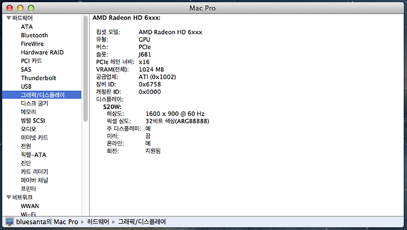Open 전원 in the sidebar
Viewport: 407px width, 230px height.
click(x=25, y=146)
